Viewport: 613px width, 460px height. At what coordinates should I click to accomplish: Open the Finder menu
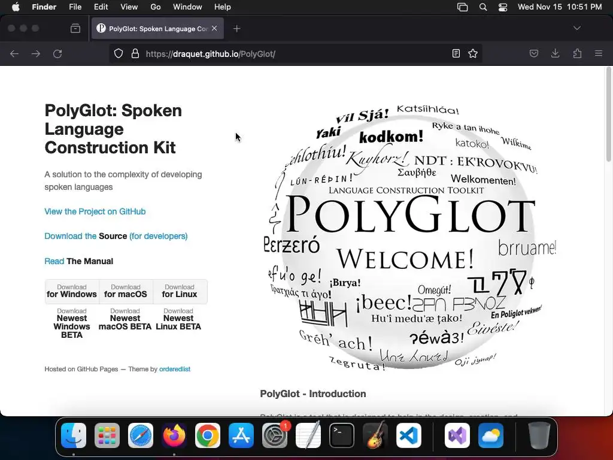pyautogui.click(x=44, y=7)
